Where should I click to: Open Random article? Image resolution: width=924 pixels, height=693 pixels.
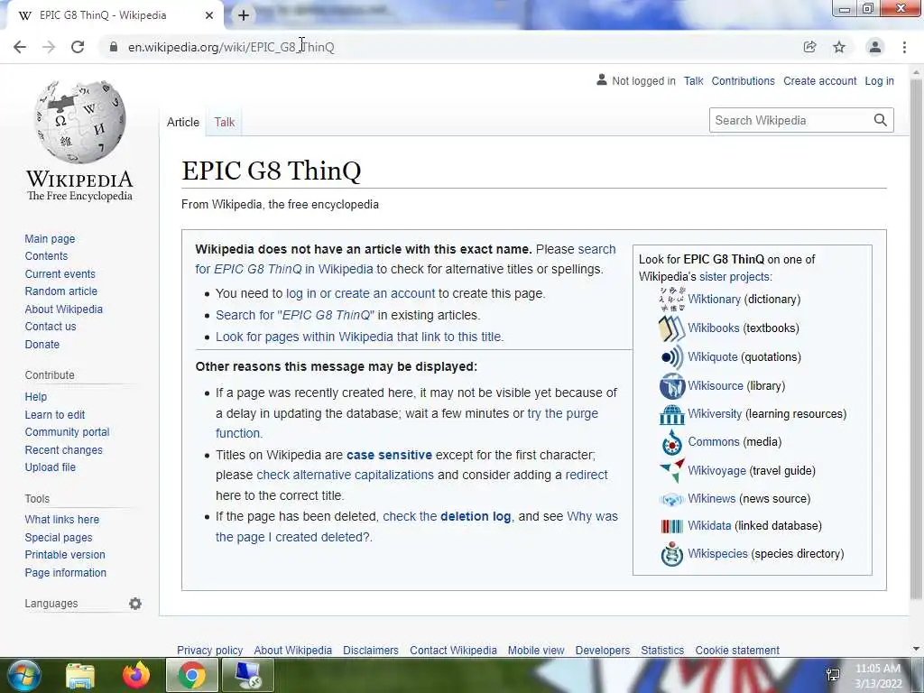61,291
